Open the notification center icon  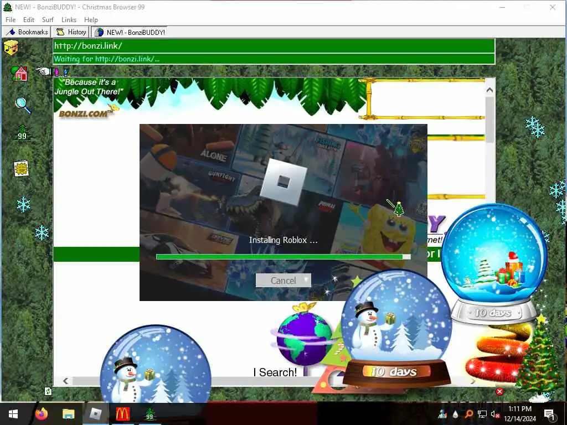(549, 414)
